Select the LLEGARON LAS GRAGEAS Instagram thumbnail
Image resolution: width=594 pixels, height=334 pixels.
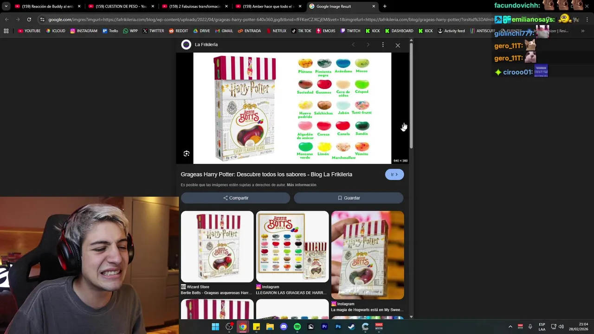(292, 247)
